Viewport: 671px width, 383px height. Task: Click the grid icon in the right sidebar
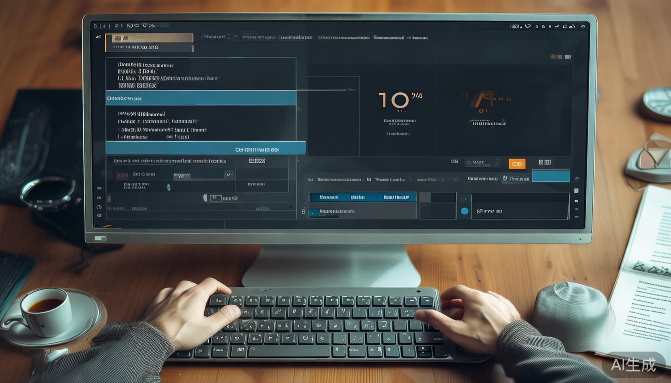(x=576, y=191)
